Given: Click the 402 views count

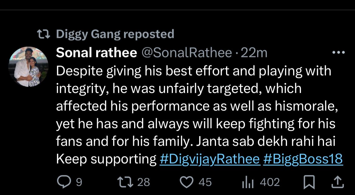Looking at the screenshot, I should 269,182.
